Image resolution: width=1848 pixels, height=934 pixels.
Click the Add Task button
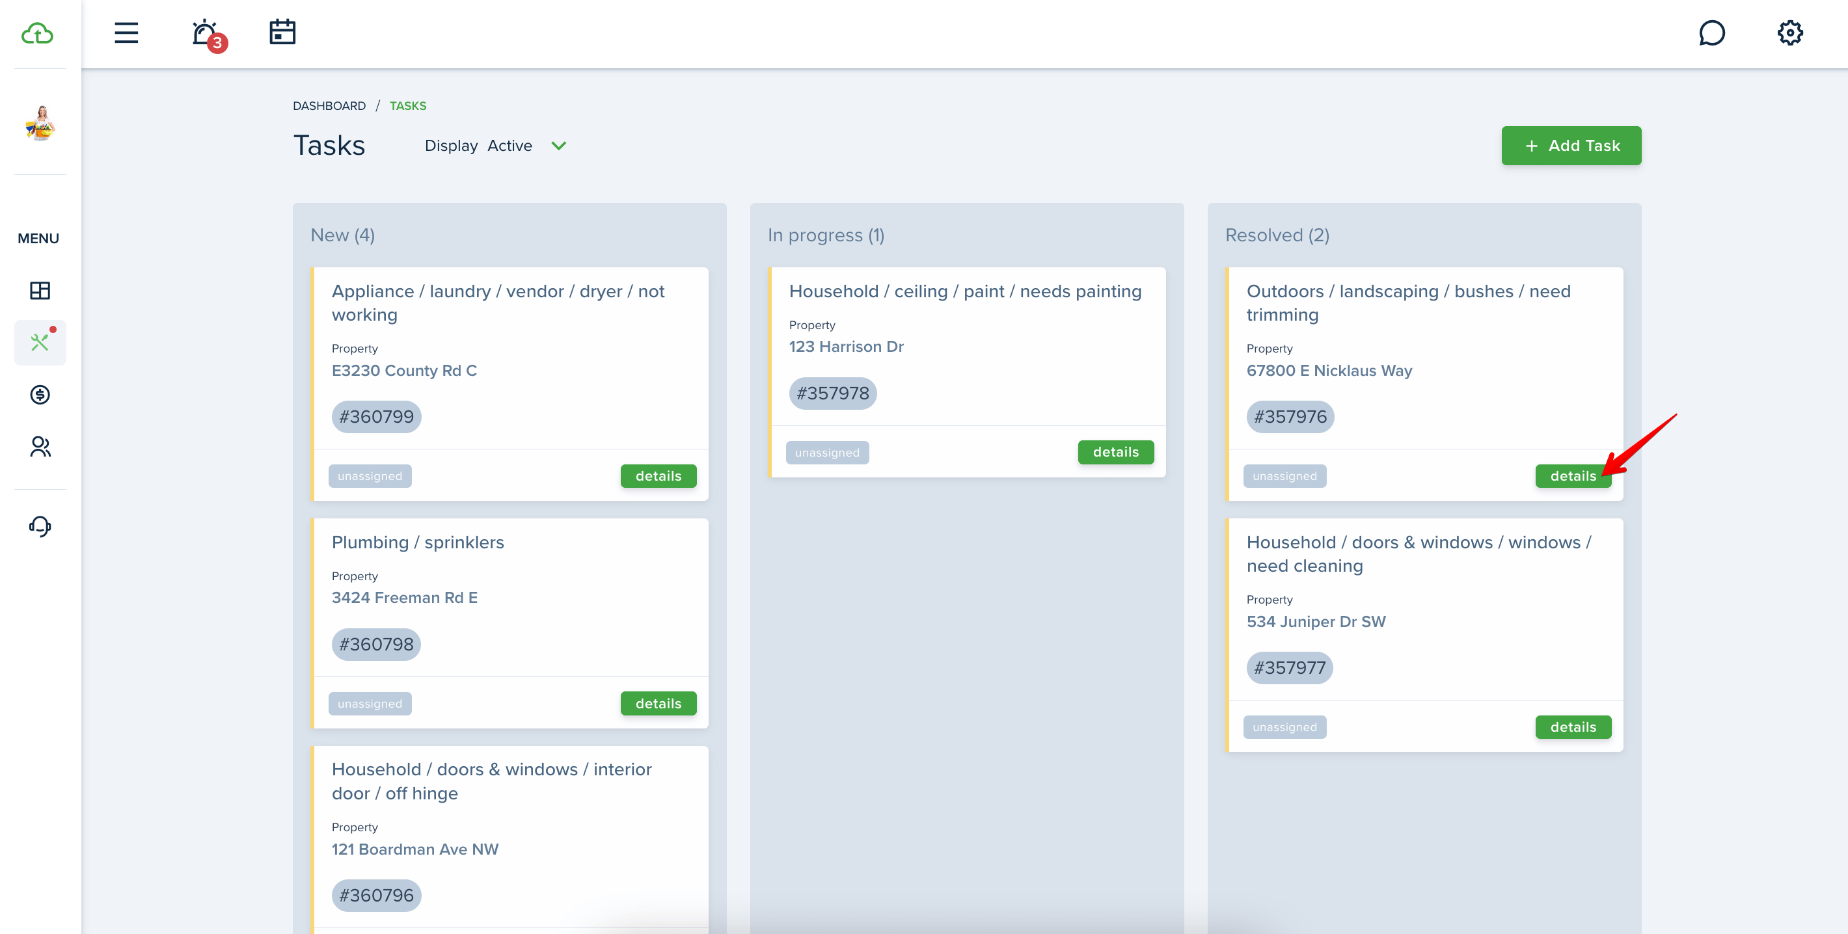[x=1571, y=146]
